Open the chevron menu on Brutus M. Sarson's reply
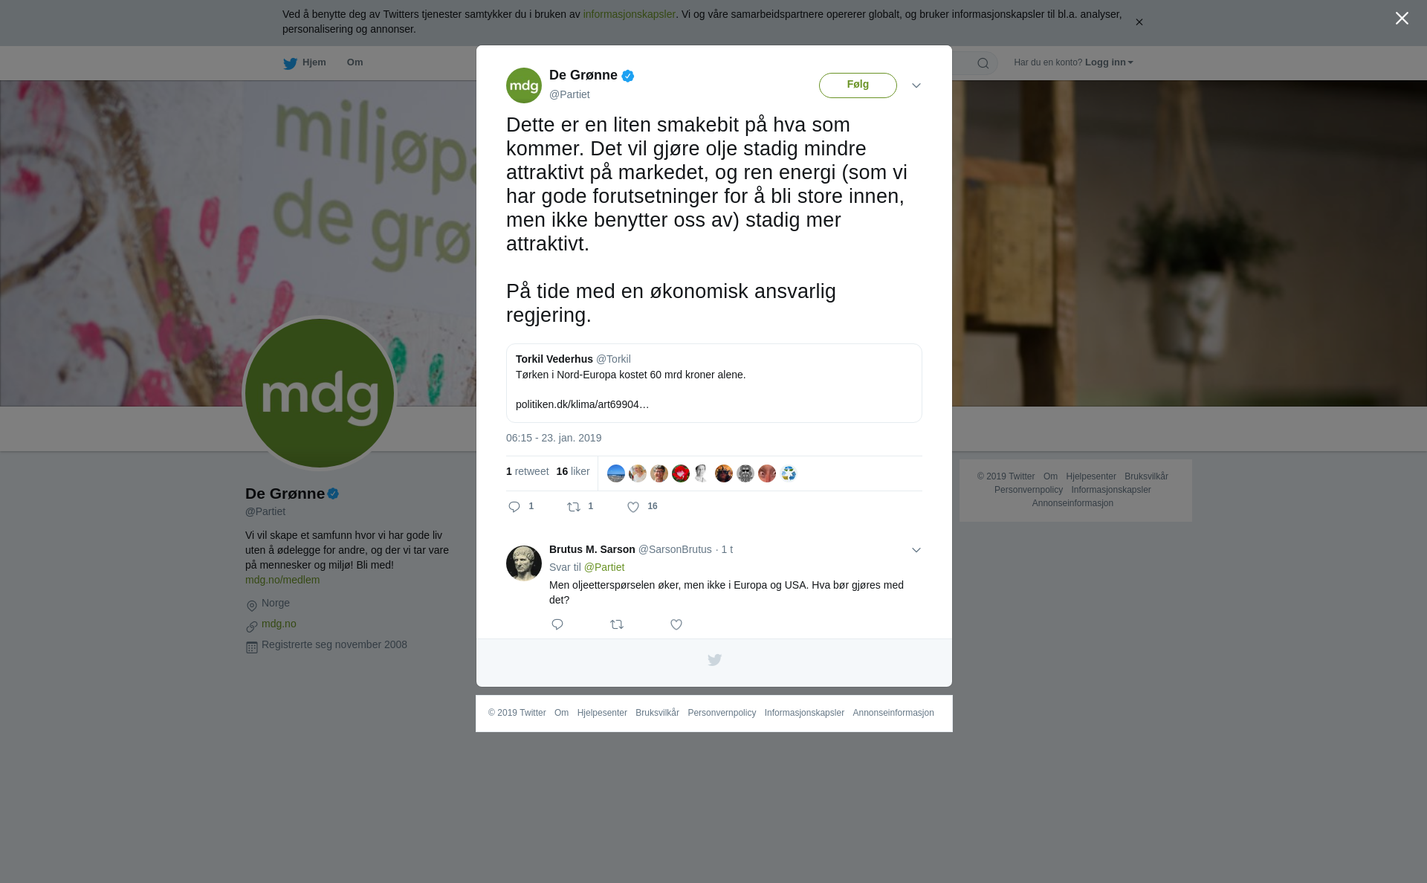The width and height of the screenshot is (1427, 883). (x=916, y=550)
